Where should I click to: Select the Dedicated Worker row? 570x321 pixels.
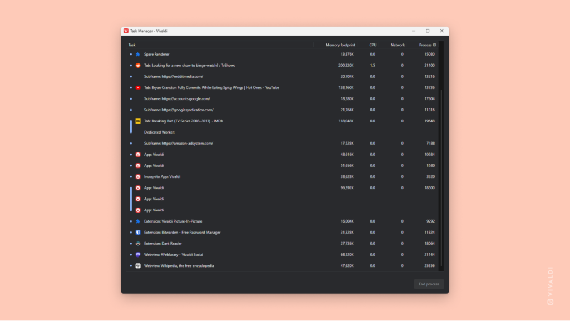(282, 132)
